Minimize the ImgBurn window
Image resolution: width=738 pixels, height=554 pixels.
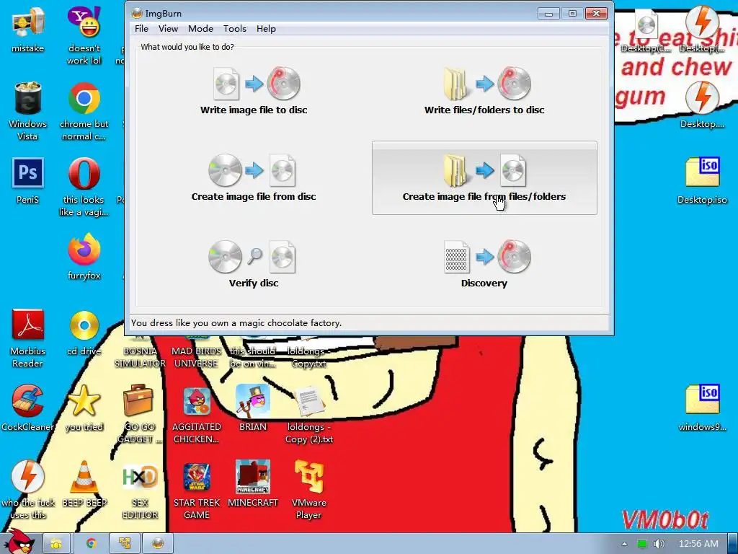click(548, 14)
